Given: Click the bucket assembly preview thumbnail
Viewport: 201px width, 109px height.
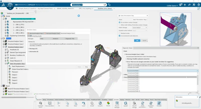Looking at the screenshot, I should coord(175,29).
